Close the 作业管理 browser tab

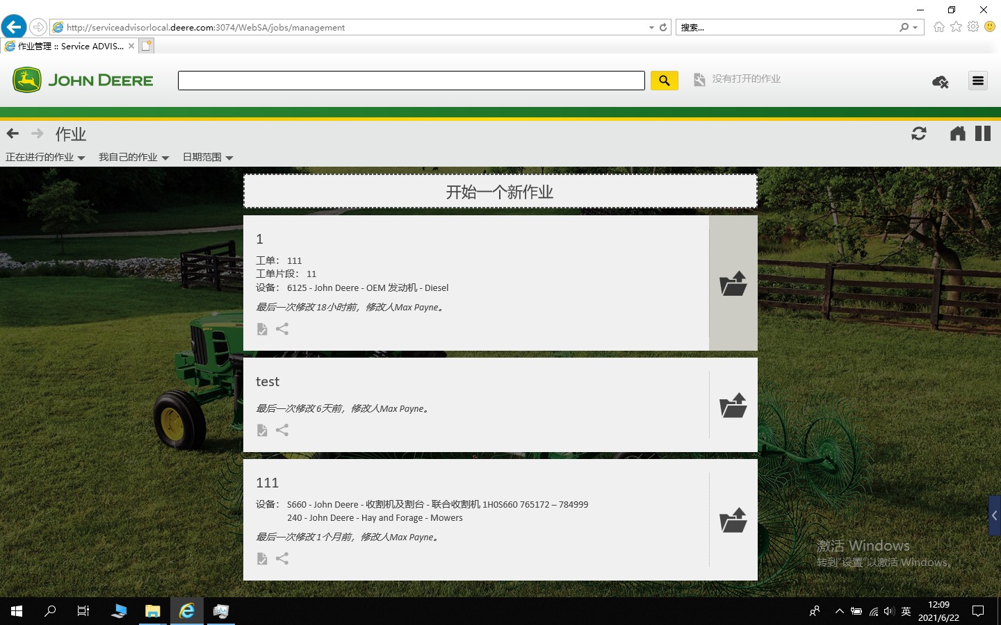131,46
